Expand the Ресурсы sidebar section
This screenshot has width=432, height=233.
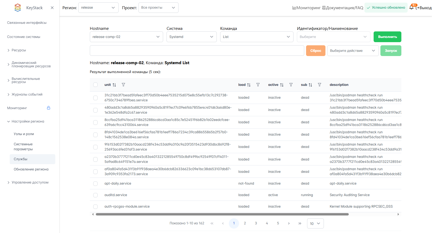(19, 50)
